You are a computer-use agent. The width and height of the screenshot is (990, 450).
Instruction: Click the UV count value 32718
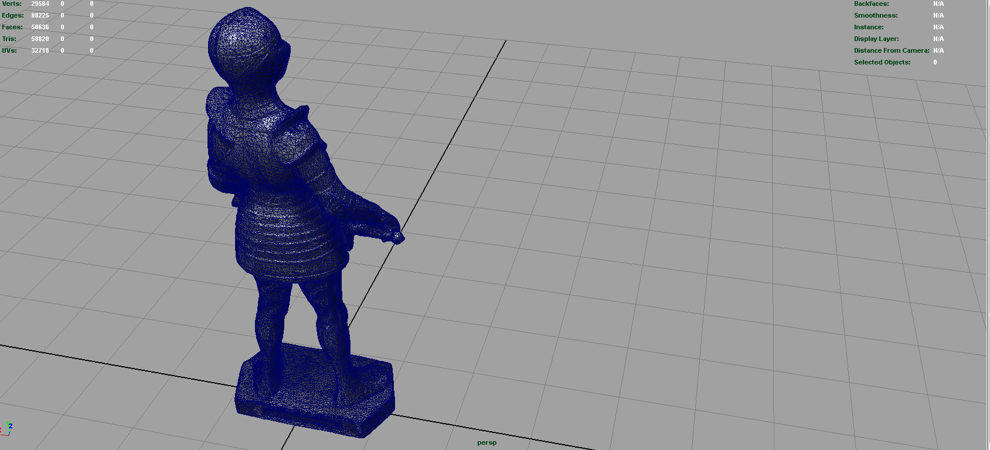click(40, 50)
